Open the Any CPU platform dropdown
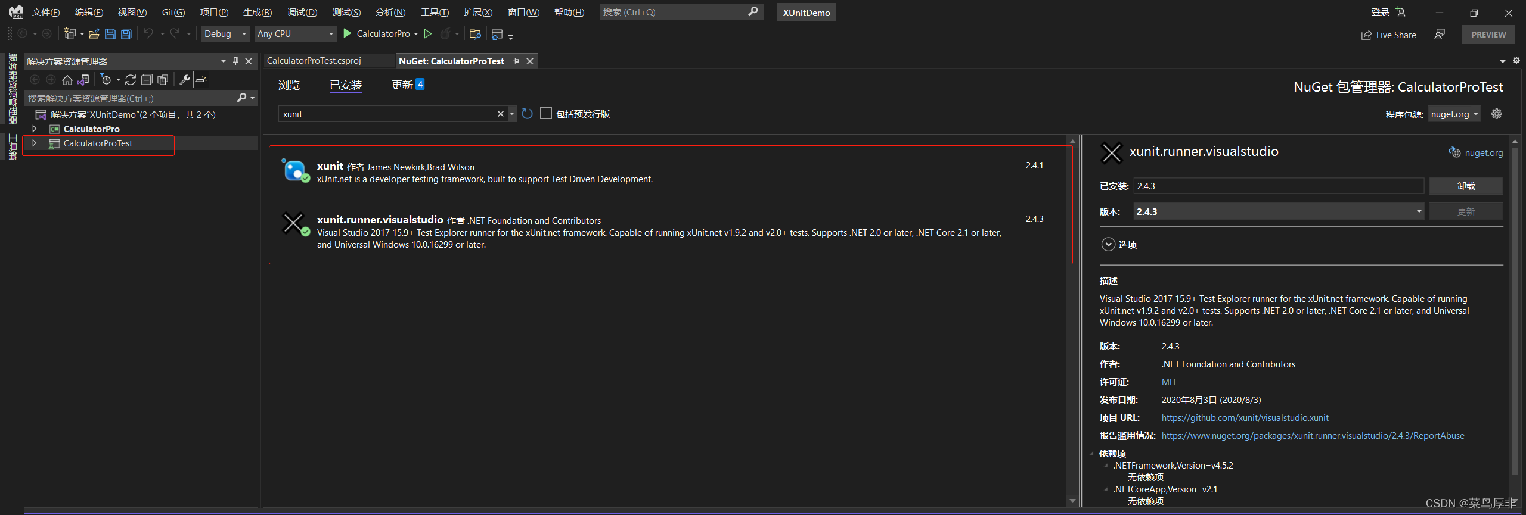1526x515 pixels. pos(296,34)
